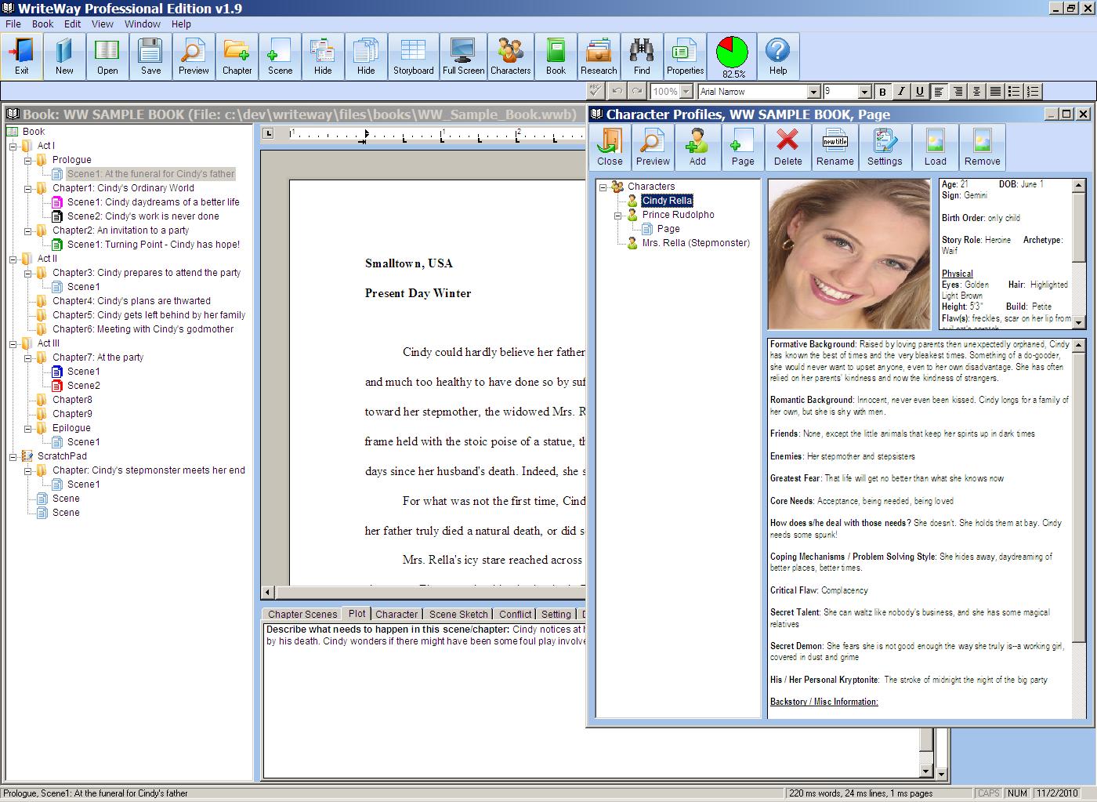Toggle the bulleted list button
The height and width of the screenshot is (802, 1097).
click(x=1014, y=92)
